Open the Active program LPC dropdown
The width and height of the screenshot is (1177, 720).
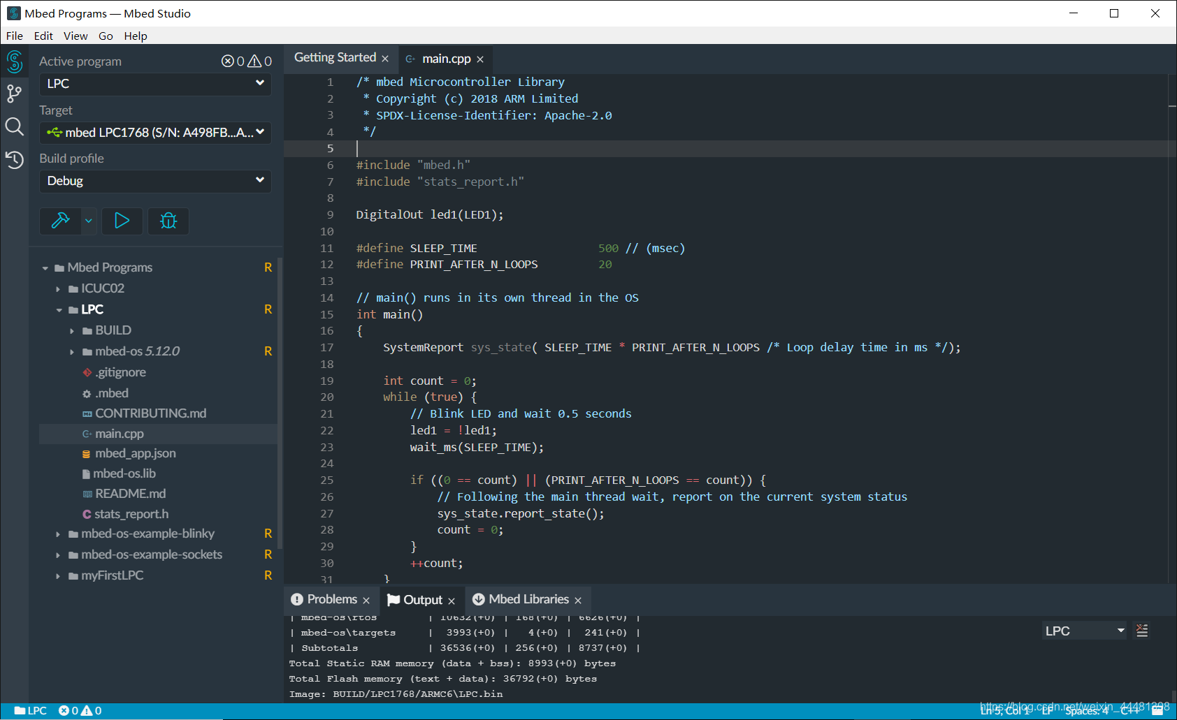155,84
